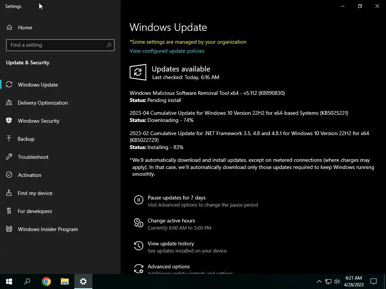Viewport: 386px width, 289px height.
Task: Open the notification Action Center icon
Action: pos(374,281)
